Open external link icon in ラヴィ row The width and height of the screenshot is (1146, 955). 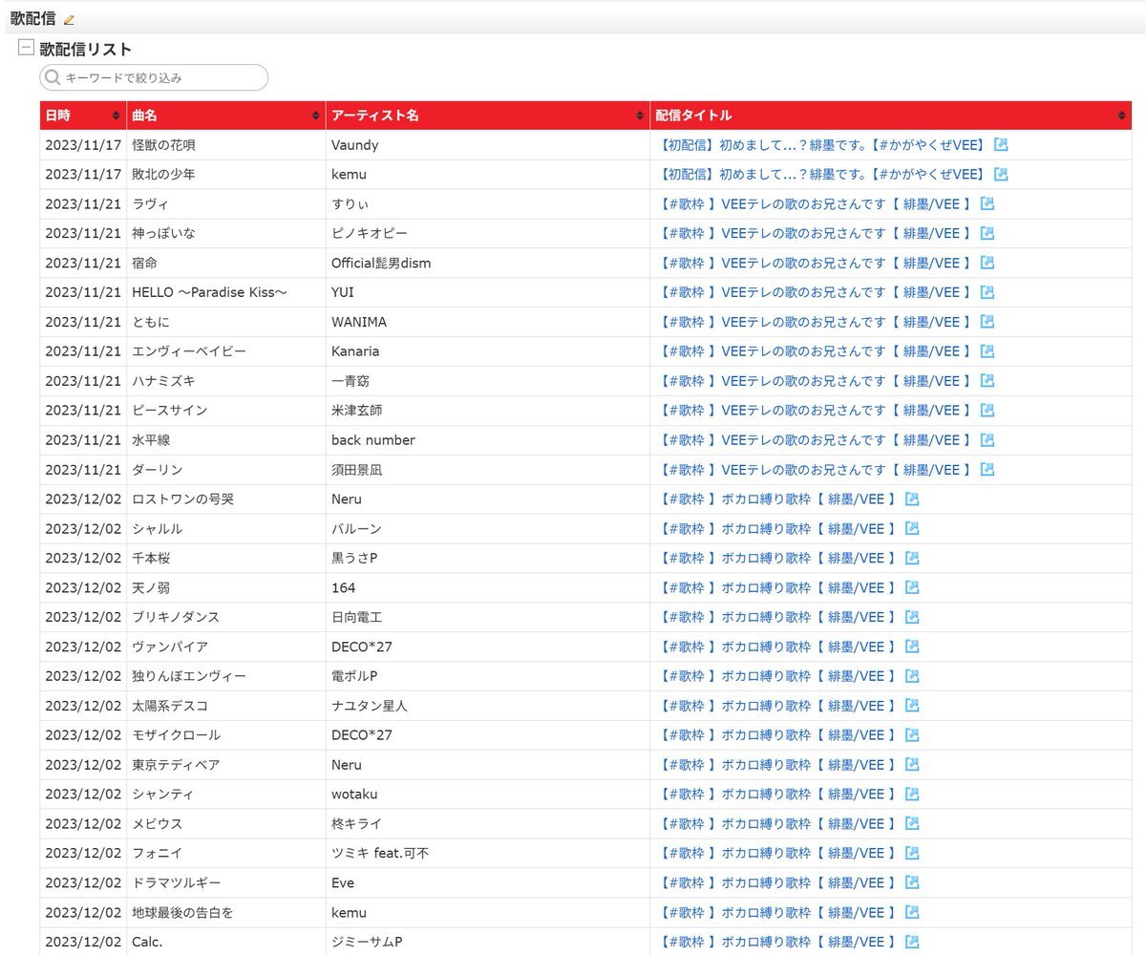(987, 204)
